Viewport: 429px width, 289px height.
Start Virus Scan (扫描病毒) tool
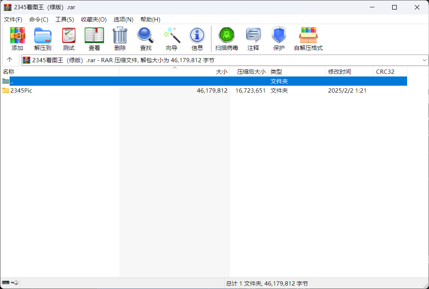tap(226, 36)
